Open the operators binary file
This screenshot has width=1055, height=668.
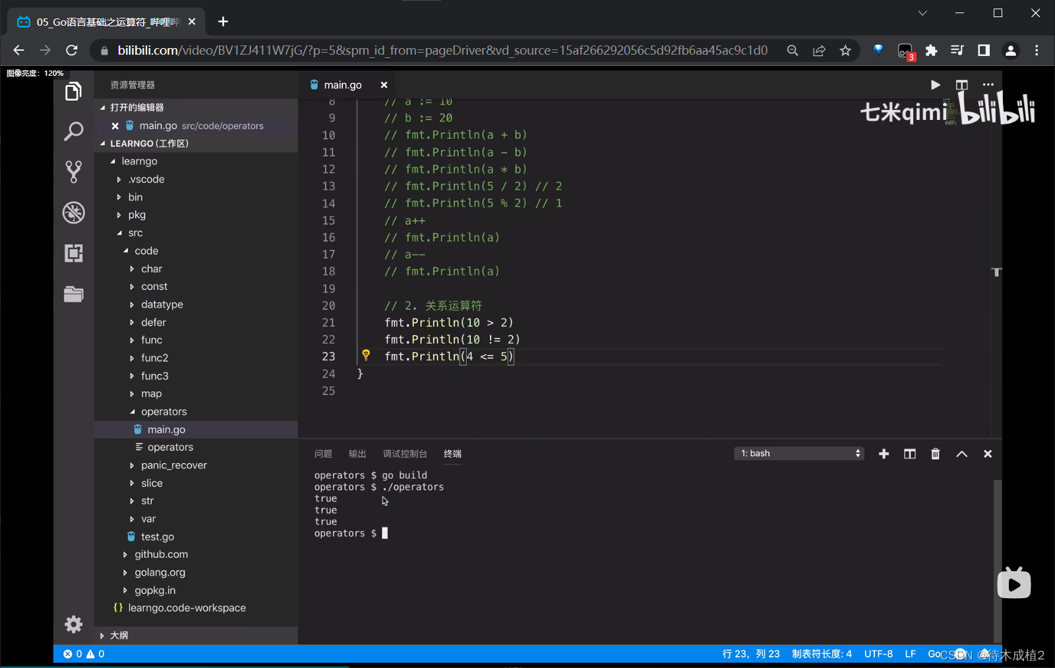(x=170, y=447)
